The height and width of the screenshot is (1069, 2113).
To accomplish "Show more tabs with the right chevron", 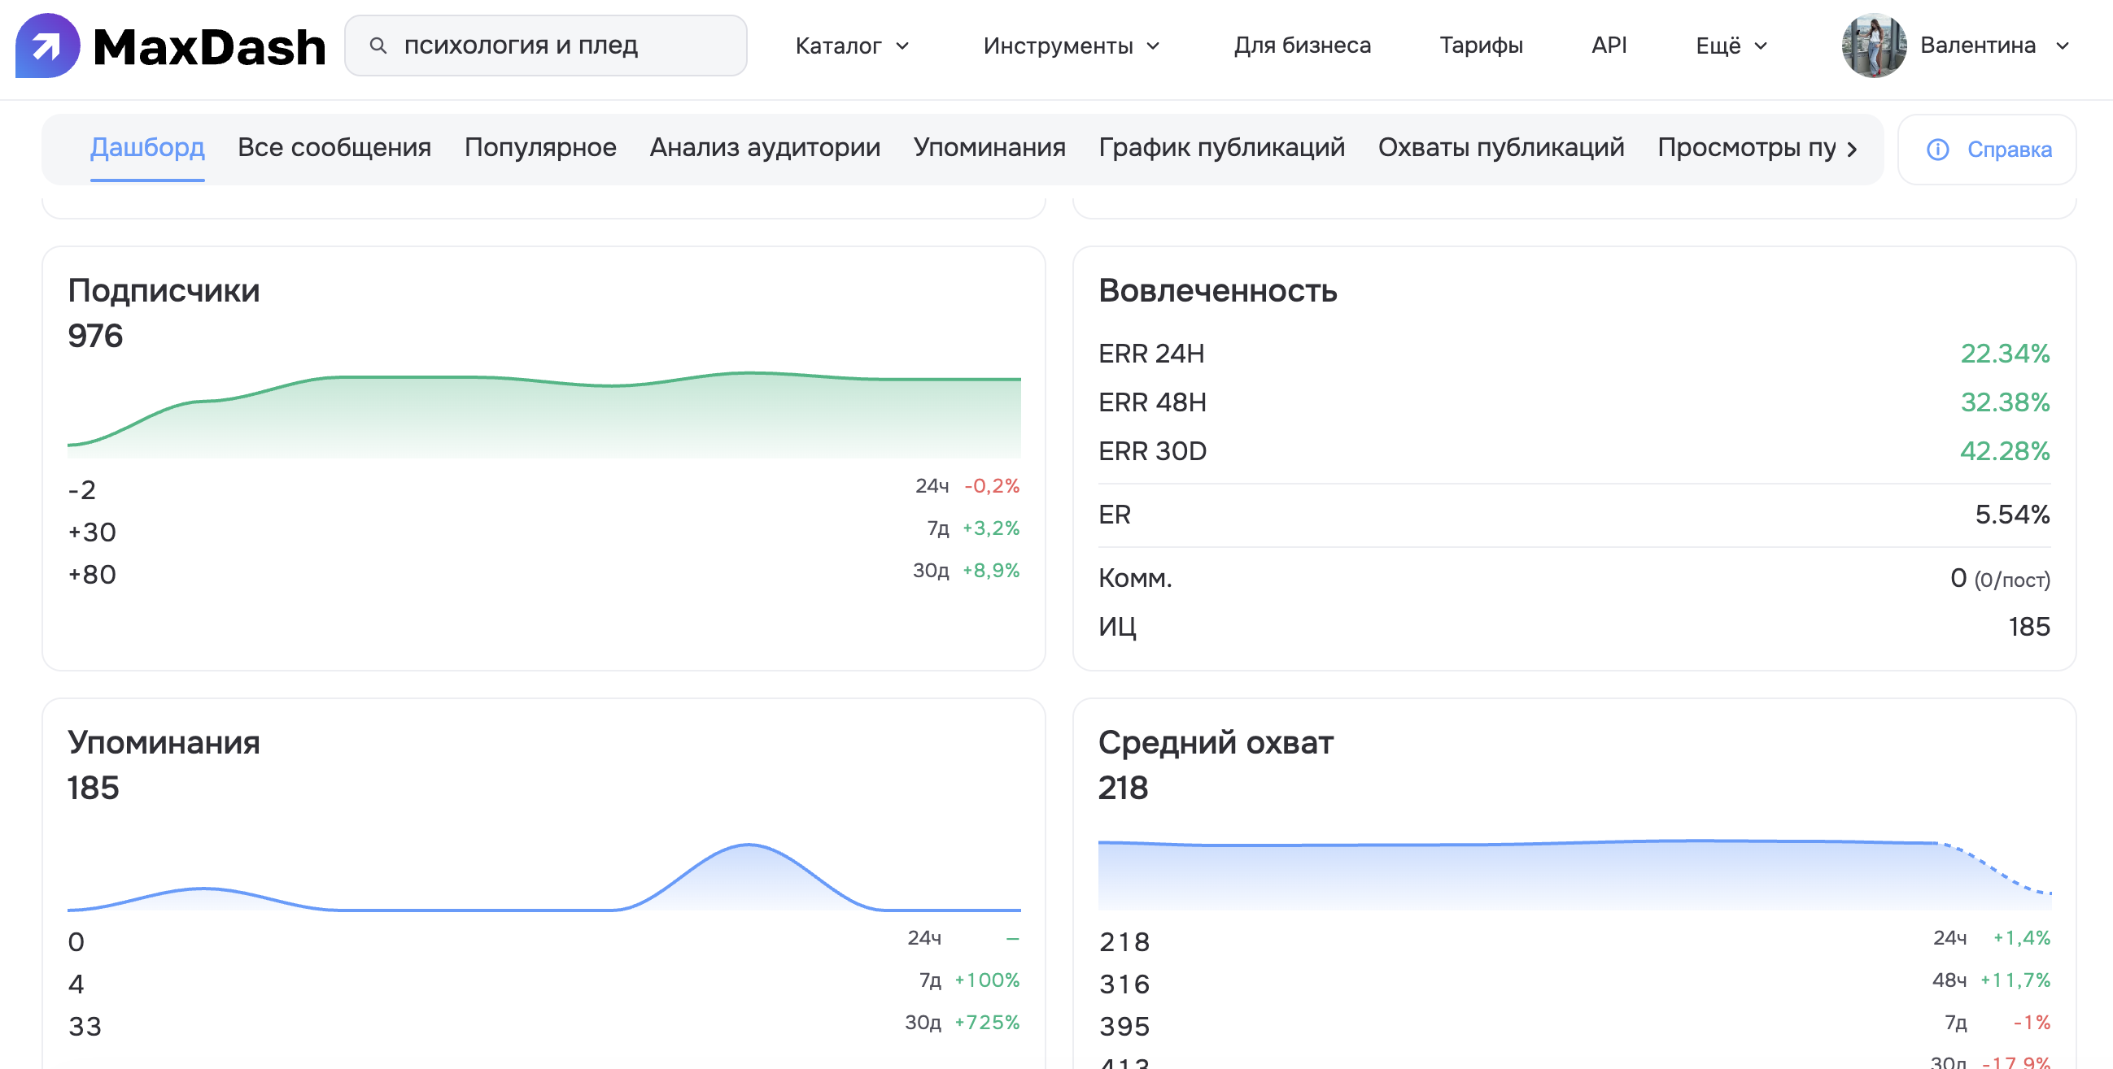I will coord(1852,150).
